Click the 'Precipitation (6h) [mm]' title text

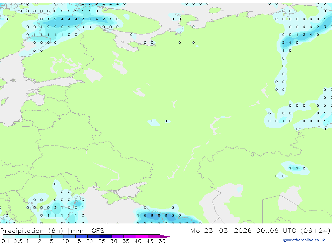point(43,231)
